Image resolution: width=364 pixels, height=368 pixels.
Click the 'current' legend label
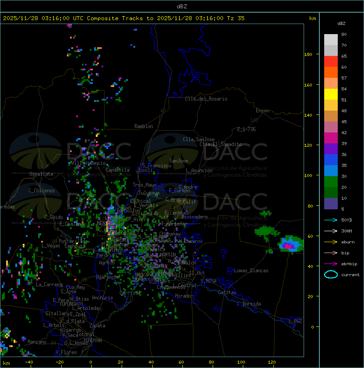coord(350,275)
